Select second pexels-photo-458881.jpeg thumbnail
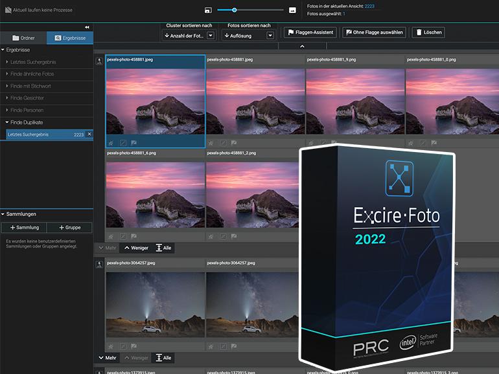Viewport: 499px width, 374px height. click(x=255, y=100)
